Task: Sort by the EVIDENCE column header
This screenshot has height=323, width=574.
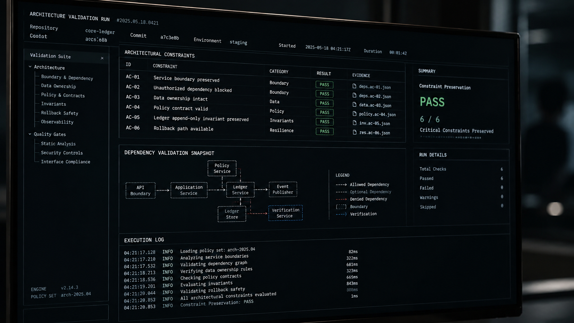Action: click(361, 75)
